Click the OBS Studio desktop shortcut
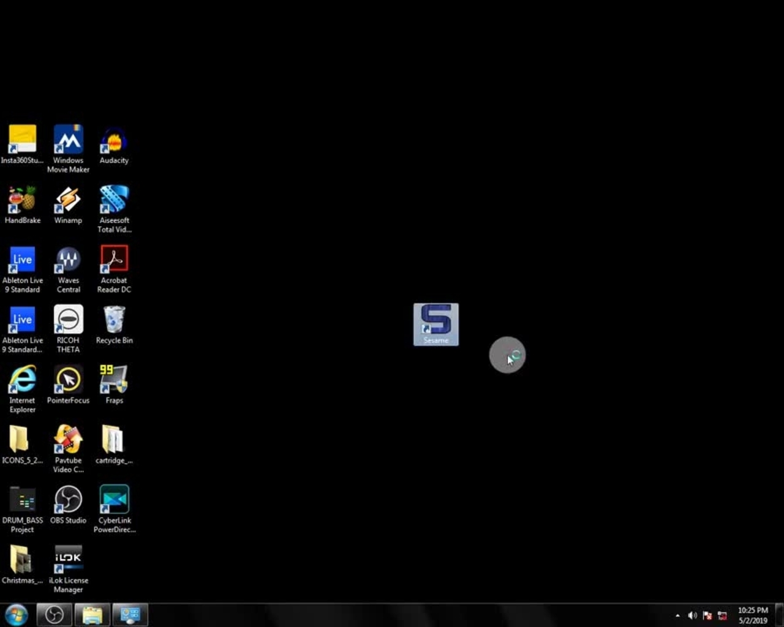Image resolution: width=784 pixels, height=627 pixels. [x=68, y=505]
